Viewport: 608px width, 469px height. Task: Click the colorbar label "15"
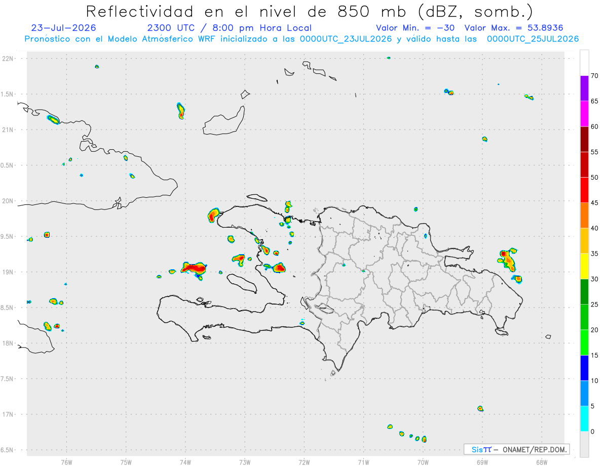pyautogui.click(x=594, y=355)
